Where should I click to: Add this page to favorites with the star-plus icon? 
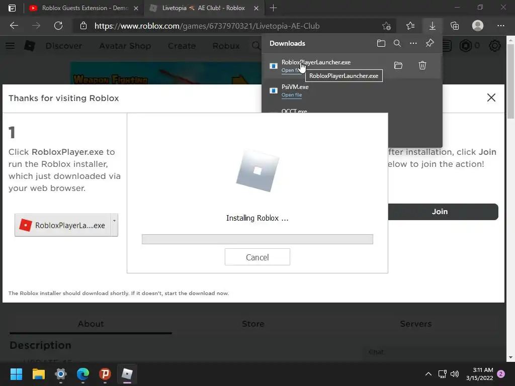[x=386, y=26]
